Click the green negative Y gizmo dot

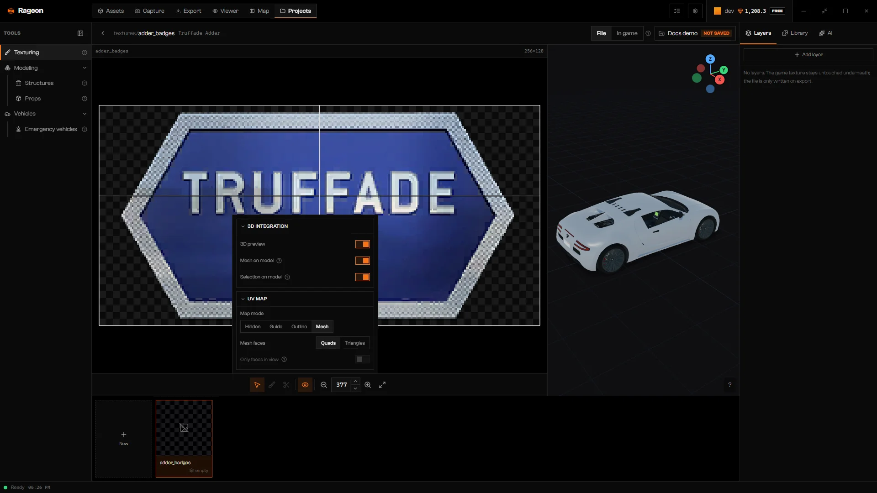[x=697, y=78]
